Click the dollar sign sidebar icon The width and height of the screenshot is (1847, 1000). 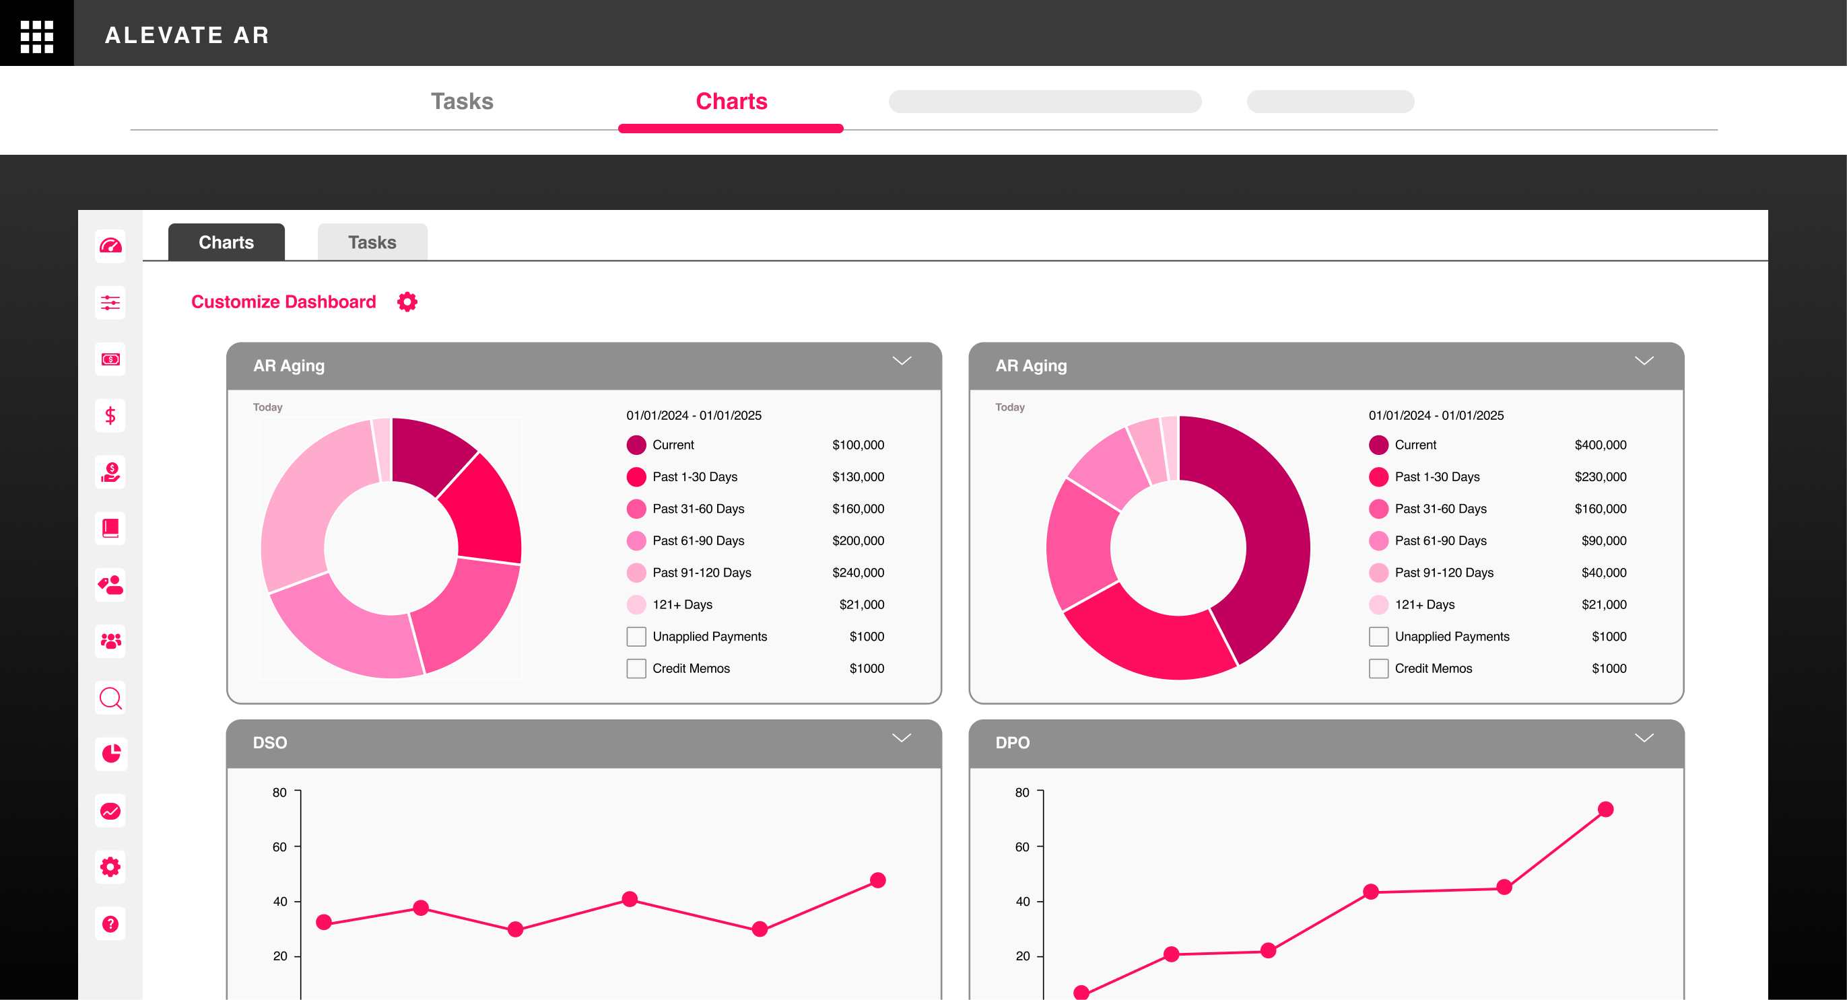point(110,415)
